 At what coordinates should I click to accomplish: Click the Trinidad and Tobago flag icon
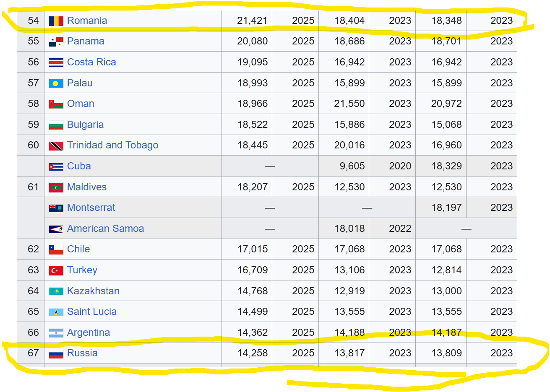click(56, 146)
